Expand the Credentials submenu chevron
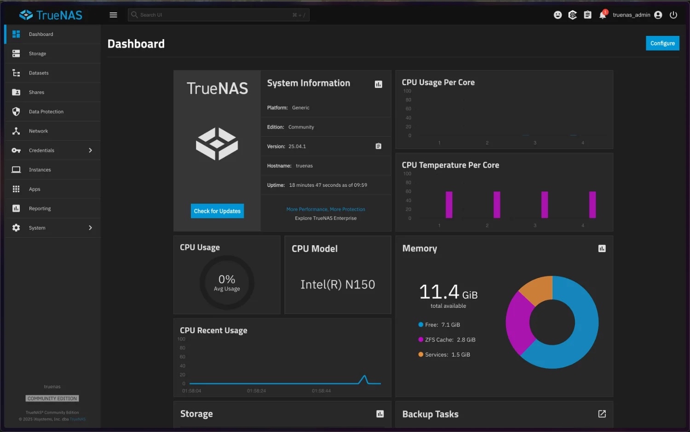 point(90,150)
